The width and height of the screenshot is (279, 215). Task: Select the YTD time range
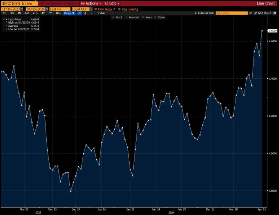click(x=34, y=13)
